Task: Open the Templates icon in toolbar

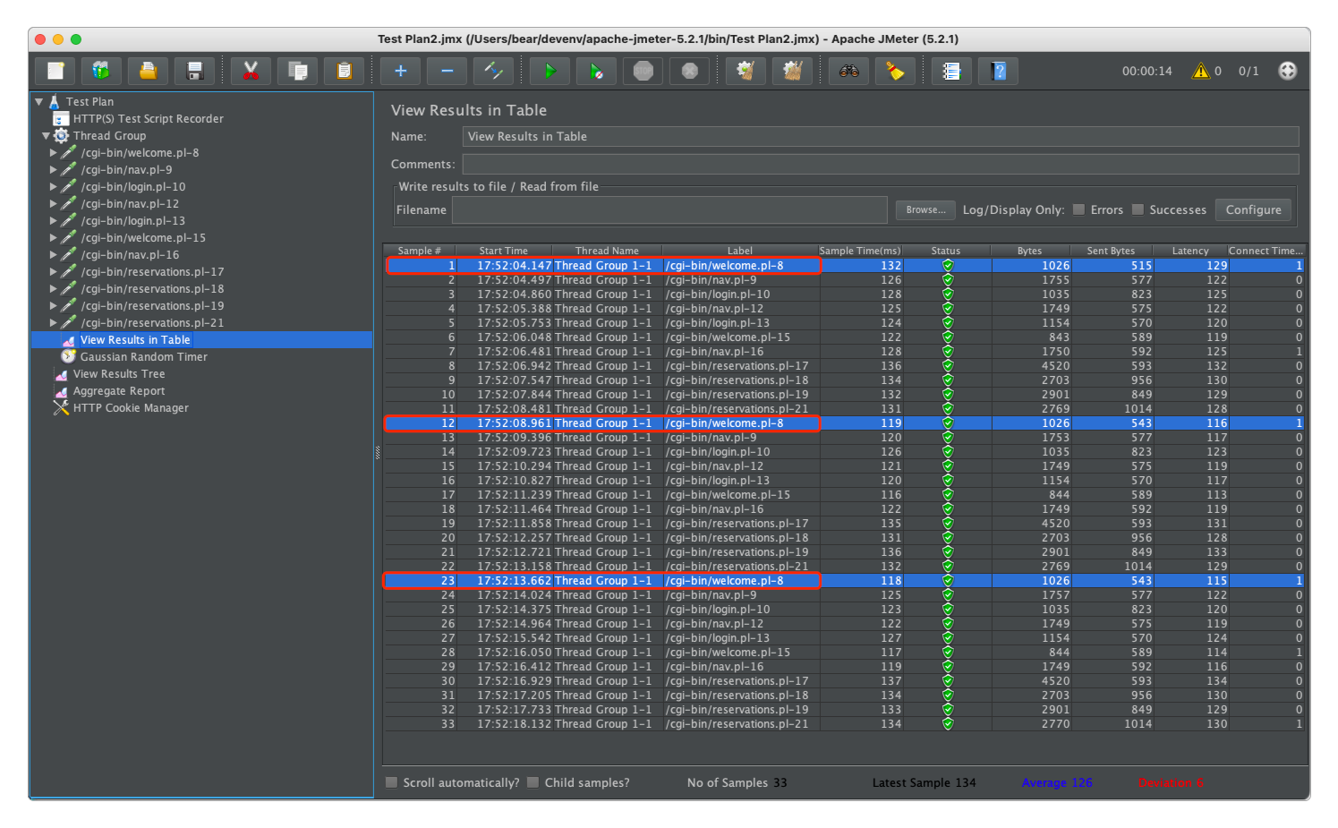Action: tap(102, 71)
